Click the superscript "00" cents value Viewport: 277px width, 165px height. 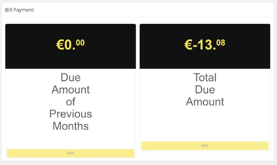point(80,43)
